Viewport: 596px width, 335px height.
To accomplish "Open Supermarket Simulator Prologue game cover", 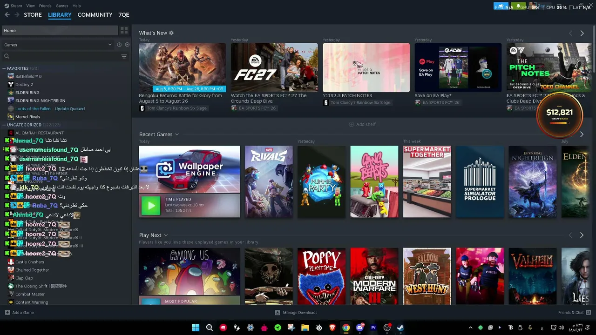I will 480,181.
